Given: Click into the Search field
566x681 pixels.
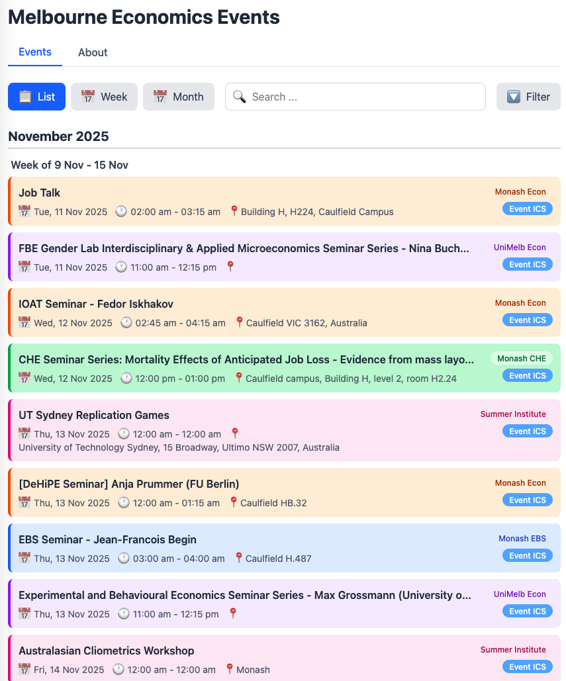Looking at the screenshot, I should pos(364,97).
